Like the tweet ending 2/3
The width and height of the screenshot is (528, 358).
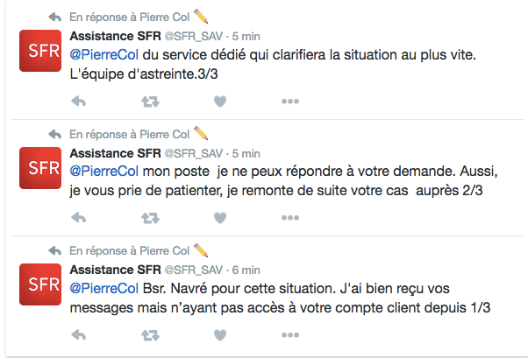click(x=220, y=218)
